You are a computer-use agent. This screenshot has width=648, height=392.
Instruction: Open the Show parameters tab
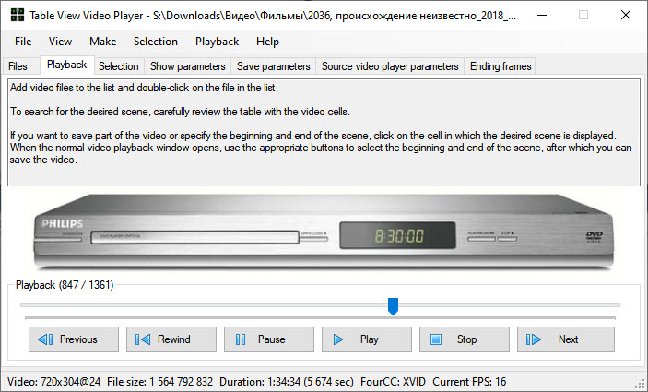[188, 66]
